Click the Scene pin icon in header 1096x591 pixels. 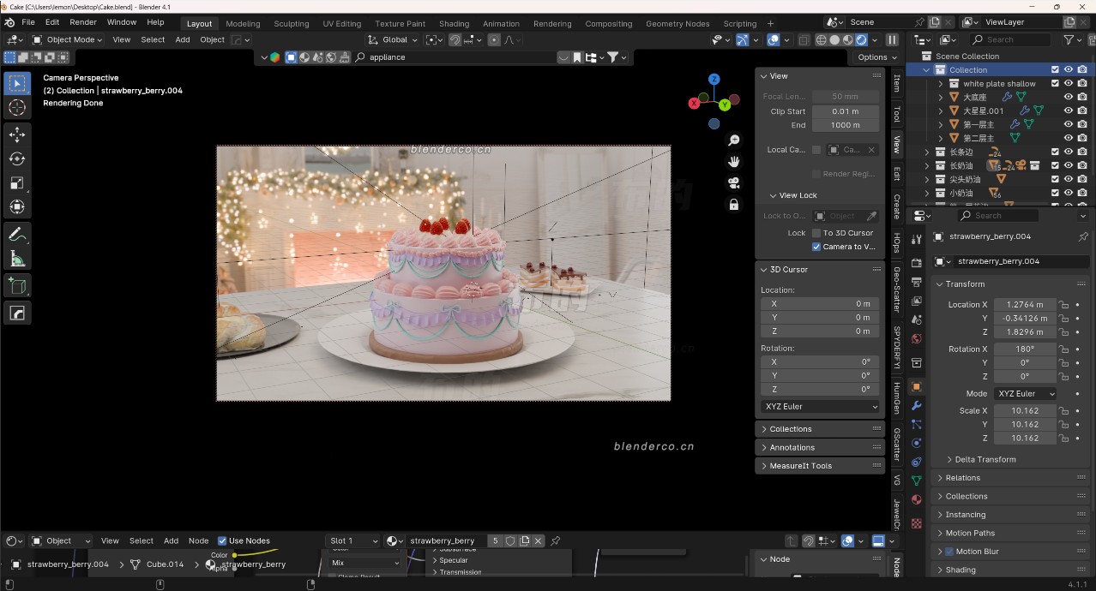coord(919,22)
